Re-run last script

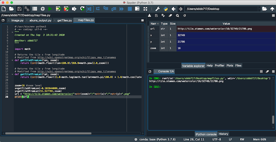click(82, 9)
